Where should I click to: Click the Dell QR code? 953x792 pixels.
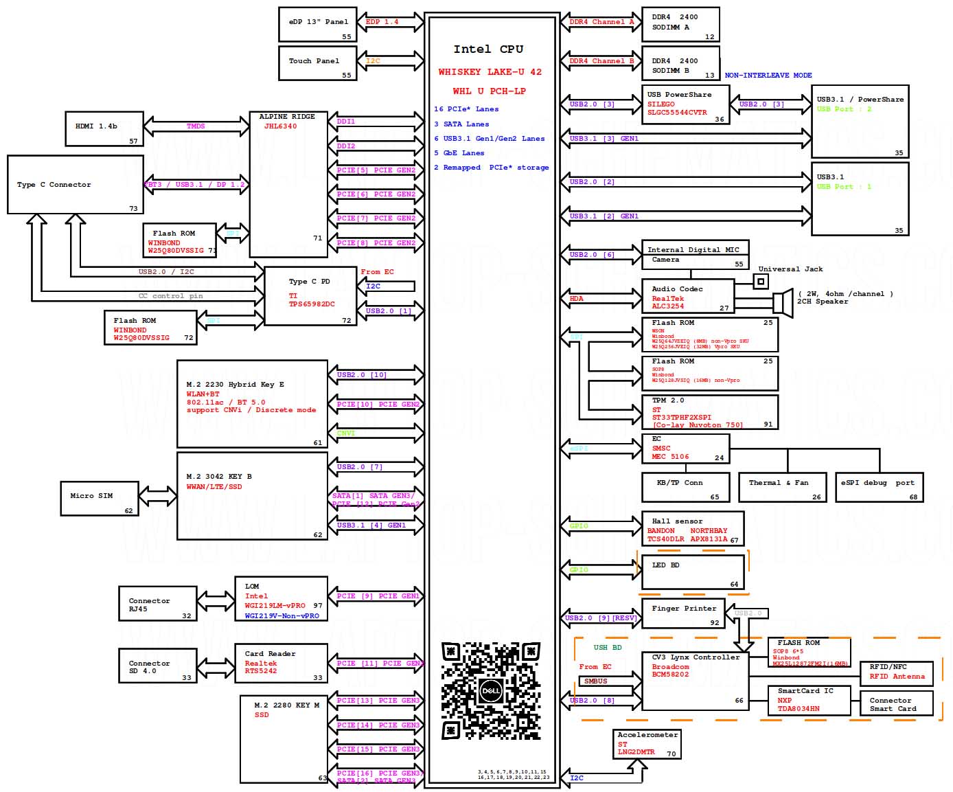pos(490,690)
